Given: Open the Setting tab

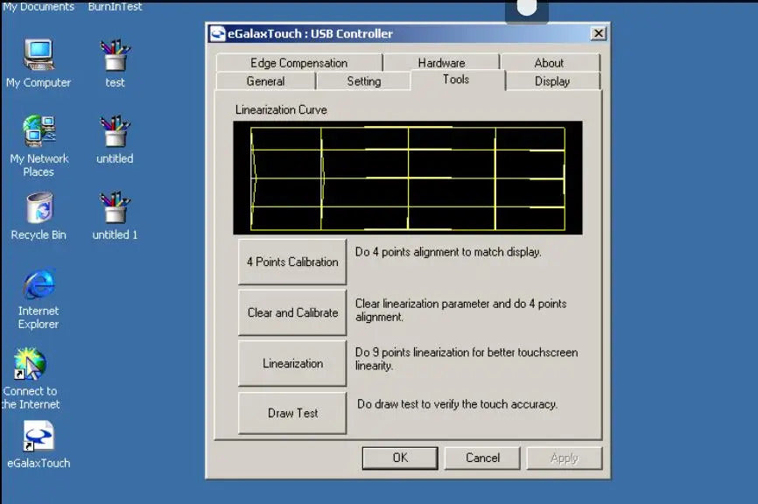Looking at the screenshot, I should pos(363,81).
